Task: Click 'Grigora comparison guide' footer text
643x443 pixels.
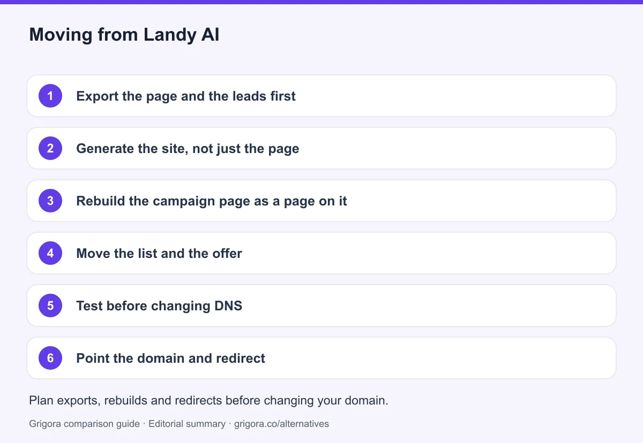Action: click(x=84, y=424)
